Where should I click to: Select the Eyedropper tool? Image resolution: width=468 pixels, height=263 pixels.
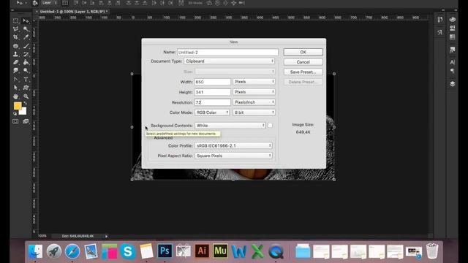tap(26, 37)
